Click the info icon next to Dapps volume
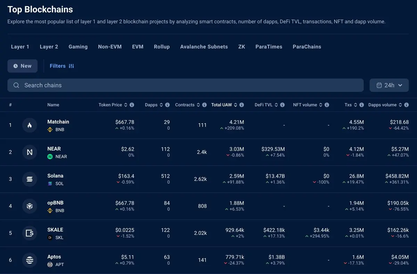The image size is (417, 274). click(407, 105)
